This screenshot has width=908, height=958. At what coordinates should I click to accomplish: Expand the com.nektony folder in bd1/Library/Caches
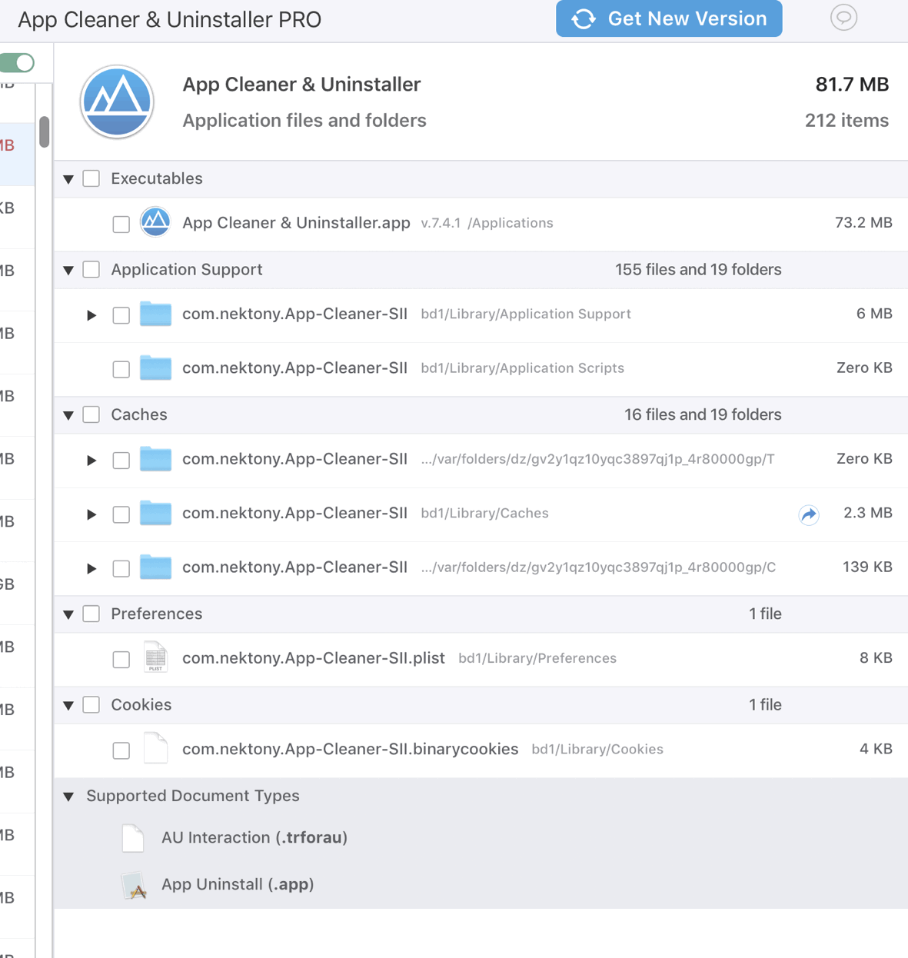coord(91,514)
